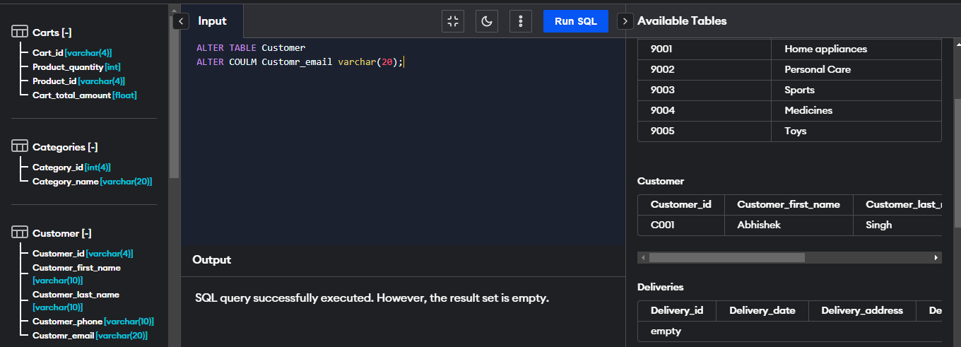The width and height of the screenshot is (961, 347).
Task: Select Cart_total_amount column entry
Action: tap(85, 95)
